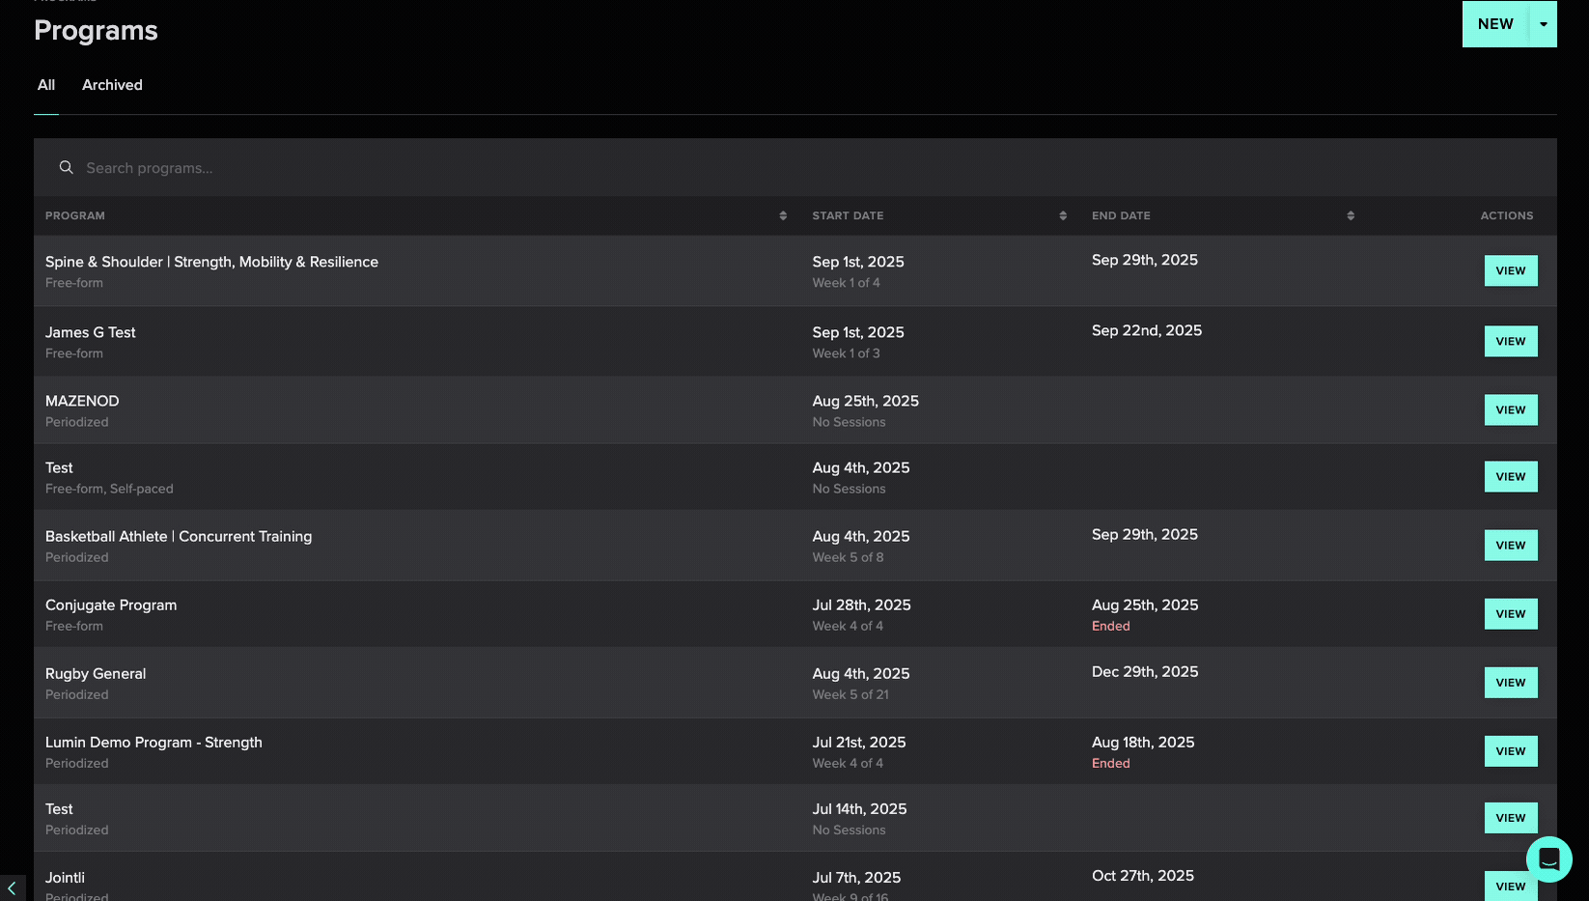
Task: Sort by End Date column arrows
Action: pyautogui.click(x=1351, y=216)
